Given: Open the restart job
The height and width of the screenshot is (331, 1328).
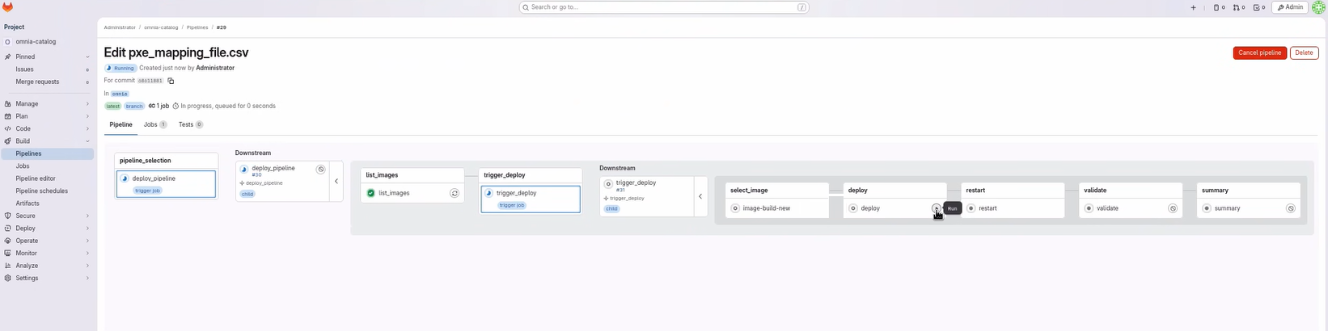Looking at the screenshot, I should coord(1013,208).
